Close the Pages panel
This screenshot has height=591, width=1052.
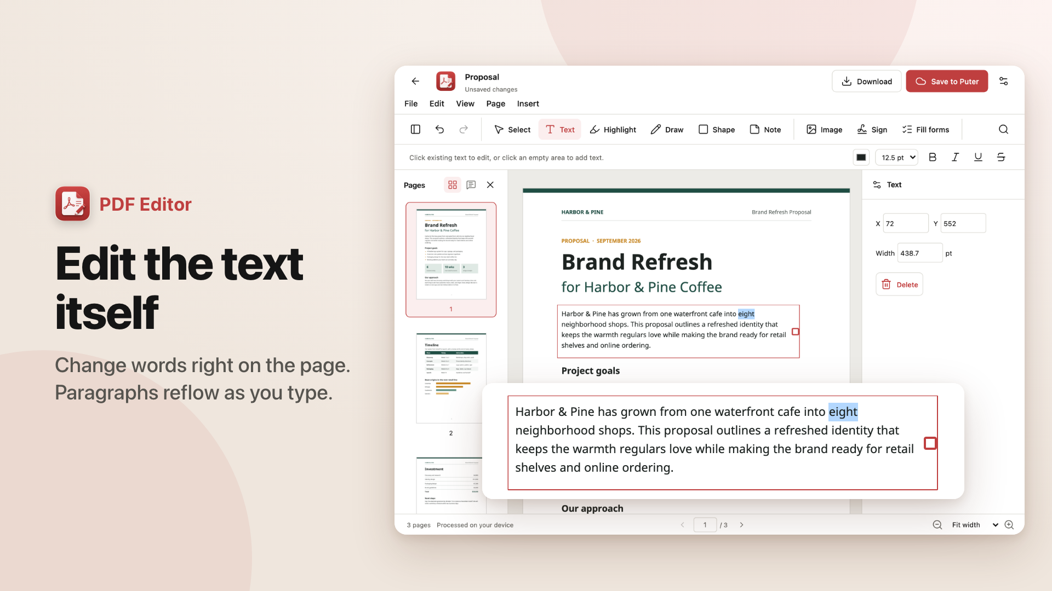pos(490,185)
